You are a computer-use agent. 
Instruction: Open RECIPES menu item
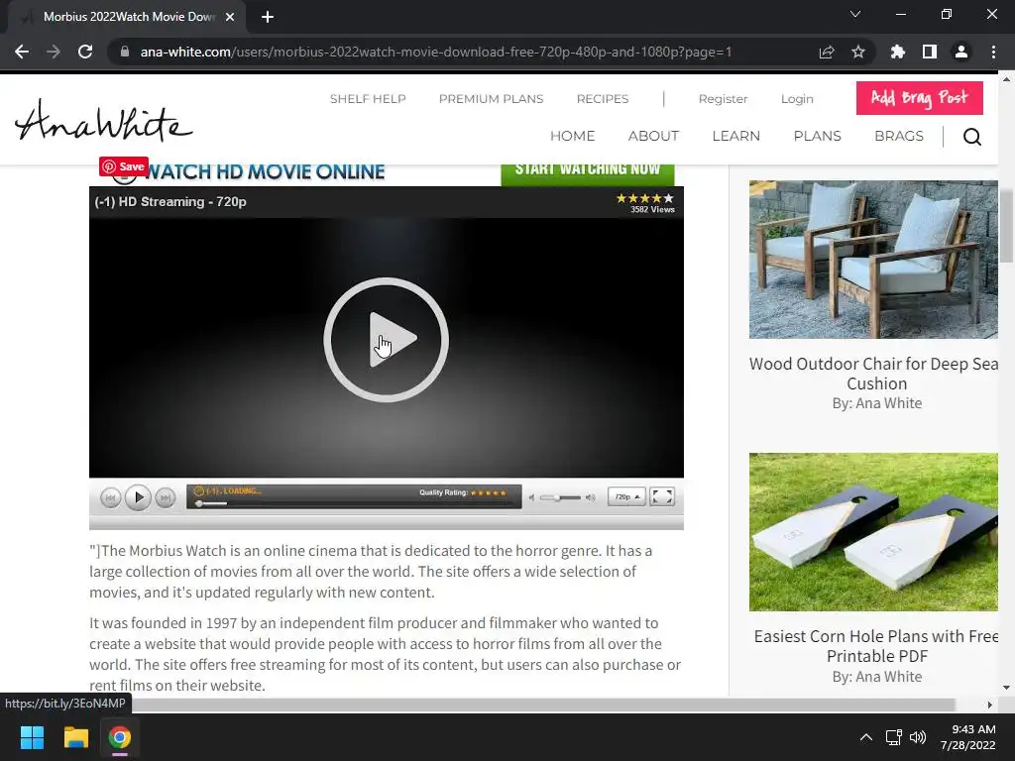[603, 99]
